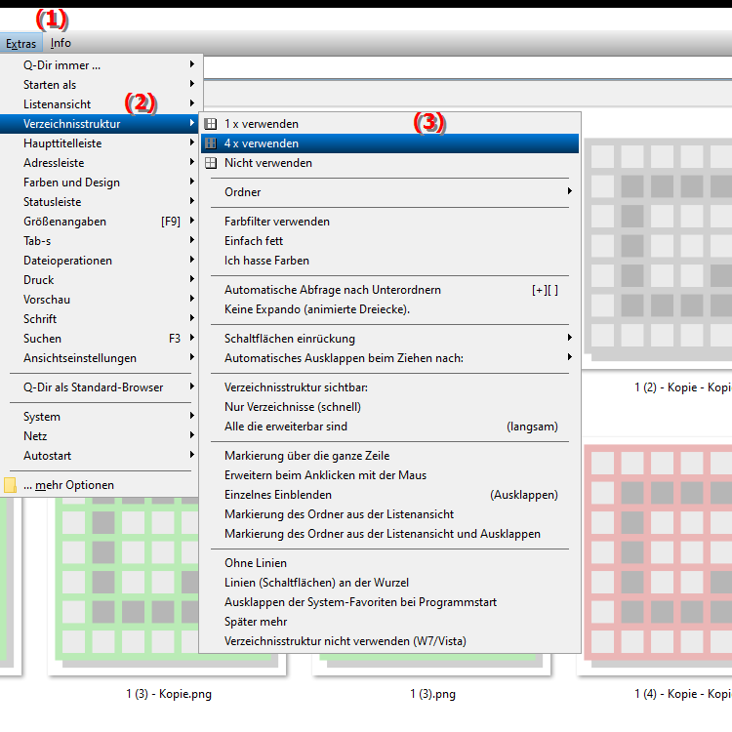Expand the Starten als submenu

[101, 85]
